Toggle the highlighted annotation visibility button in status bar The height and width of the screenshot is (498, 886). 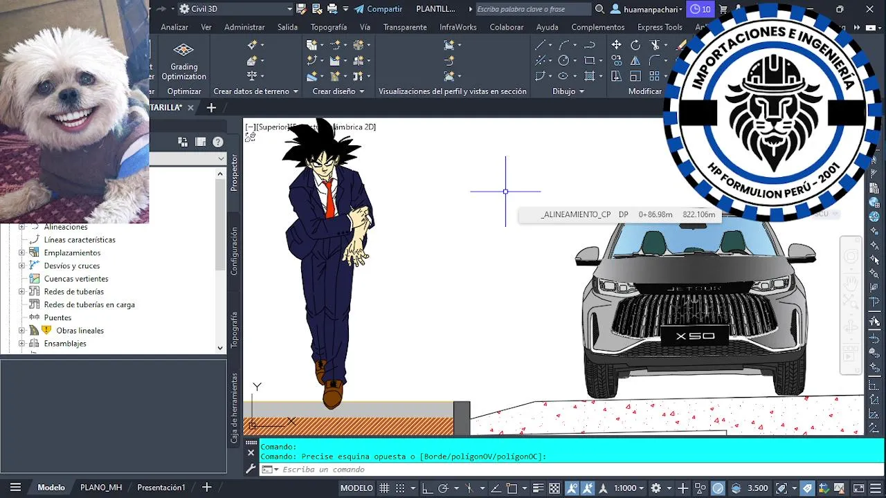pyautogui.click(x=572, y=488)
